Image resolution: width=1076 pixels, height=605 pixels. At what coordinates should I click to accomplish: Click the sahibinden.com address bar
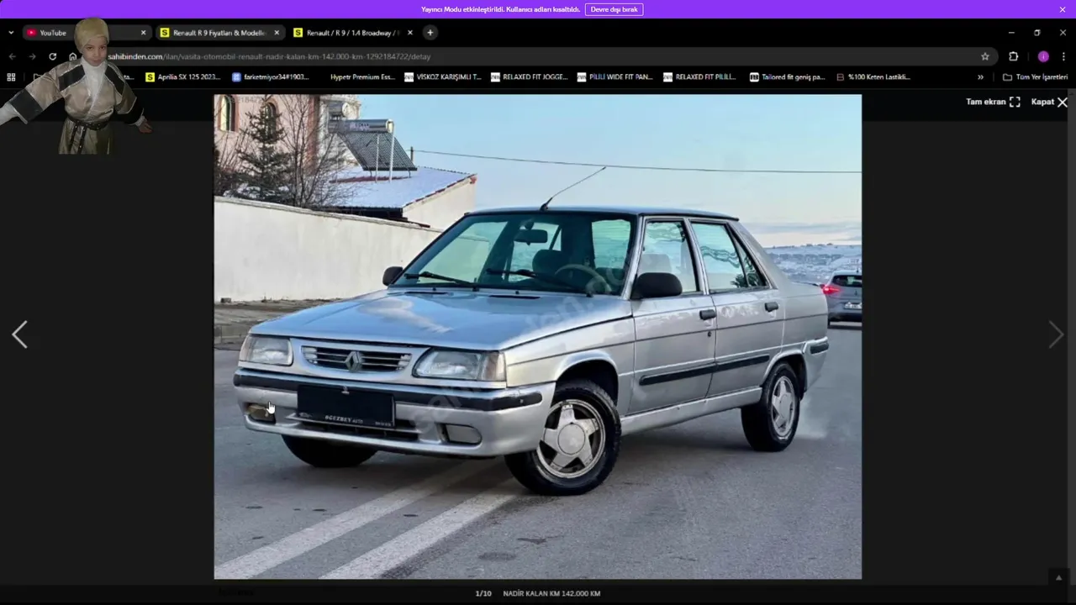point(538,56)
